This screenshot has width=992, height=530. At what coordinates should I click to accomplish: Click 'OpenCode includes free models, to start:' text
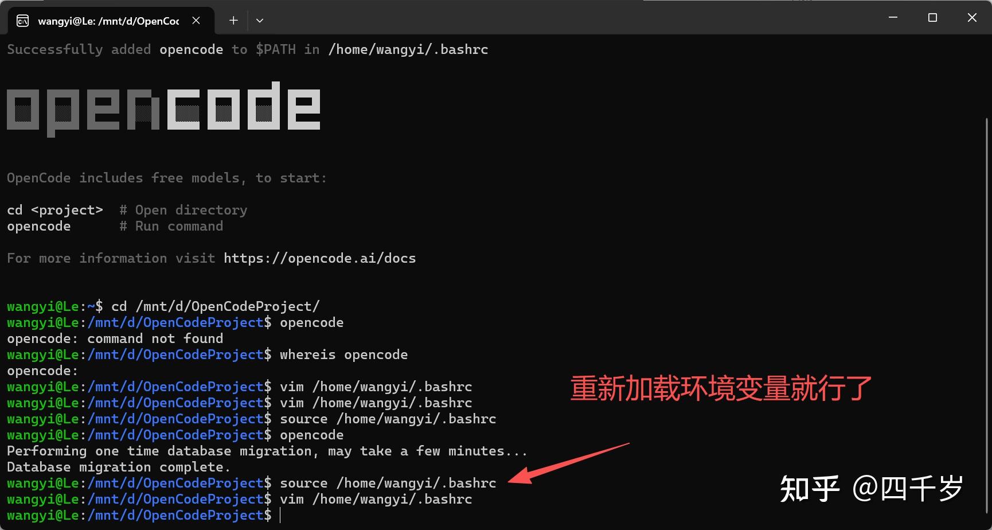point(166,178)
